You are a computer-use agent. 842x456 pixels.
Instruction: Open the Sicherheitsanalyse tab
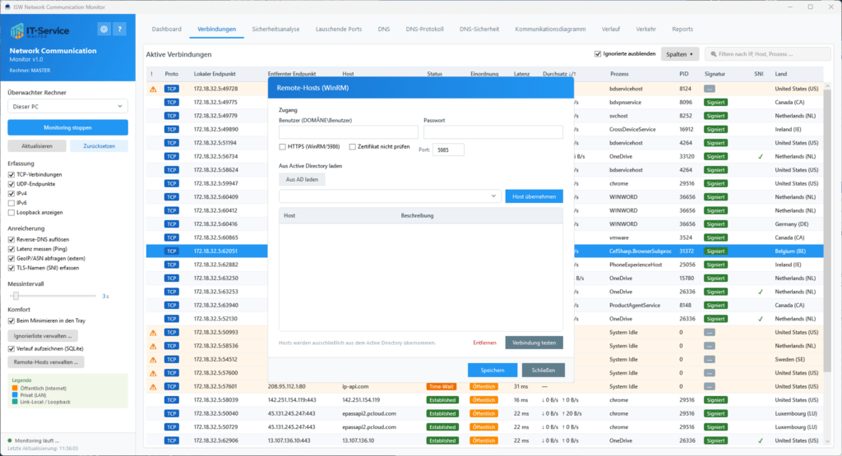(x=275, y=30)
